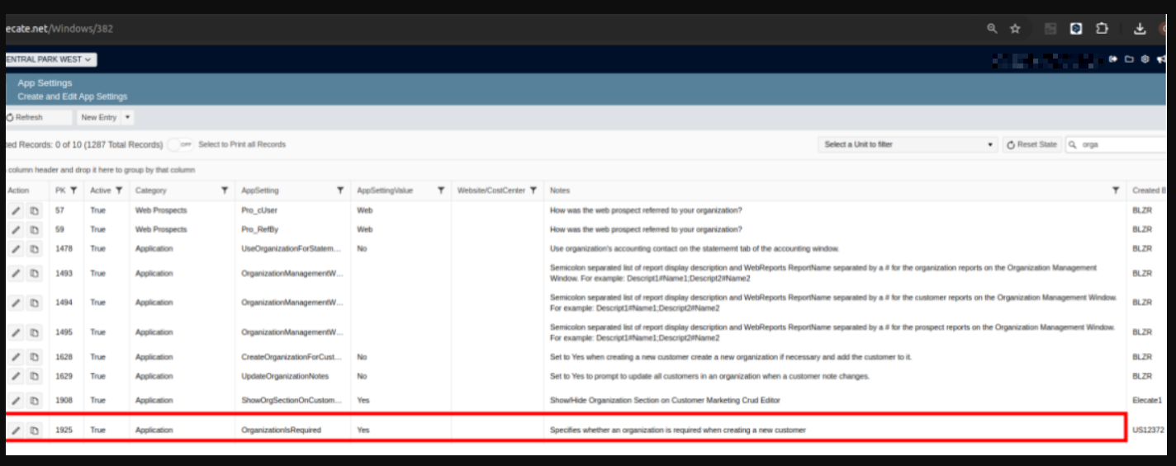The image size is (1176, 466).
Task: Duplicate the UpdateOrganizationNotes record
Action: 34,377
